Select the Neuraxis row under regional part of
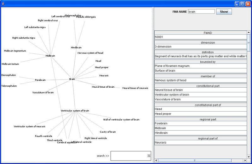Image resolution: width=252 pixels, height=164 pixels. [200, 143]
